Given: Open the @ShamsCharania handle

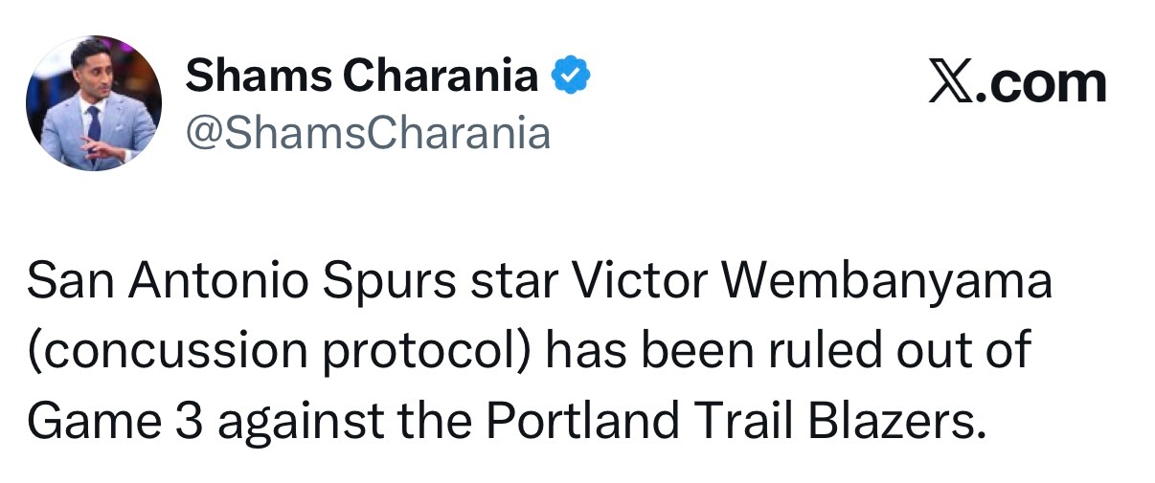Looking at the screenshot, I should [x=368, y=134].
